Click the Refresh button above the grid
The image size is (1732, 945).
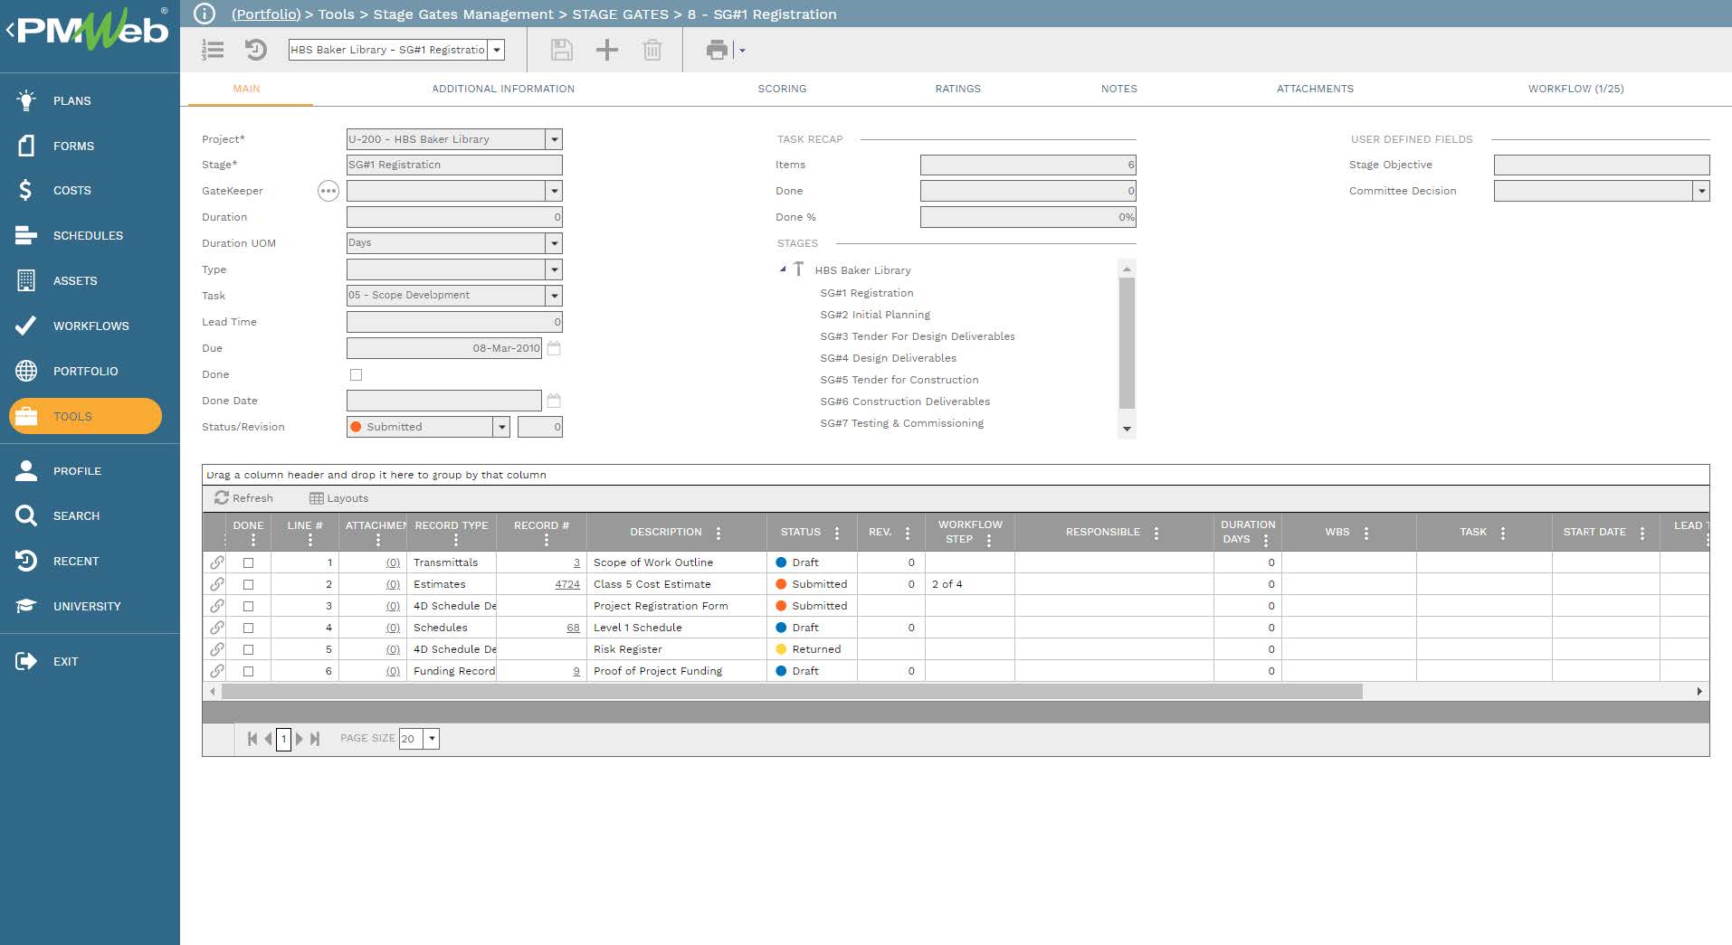[243, 498]
